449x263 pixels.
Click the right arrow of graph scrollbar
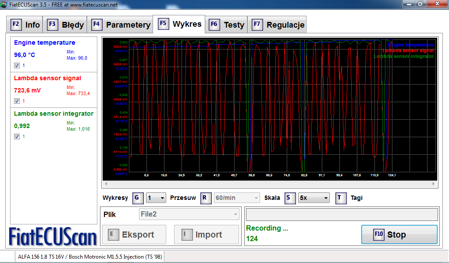(434, 184)
